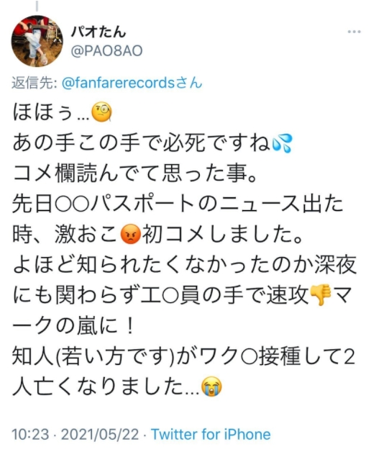Open the @fanfarerecords reply-to link
The image size is (371, 452).
[x=132, y=83]
